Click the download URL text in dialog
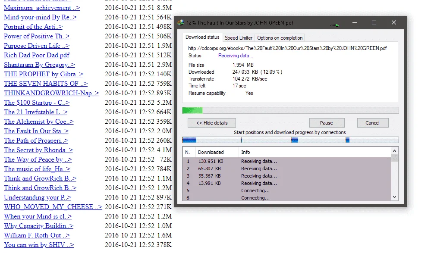The width and height of the screenshot is (434, 253). 287,48
